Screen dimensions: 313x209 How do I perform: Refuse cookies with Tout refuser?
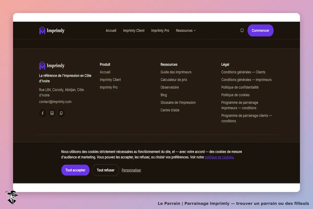click(106, 170)
